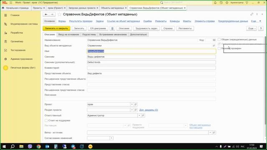
Task: Open the ER-диаграмма button
Action: pyautogui.click(x=98, y=28)
